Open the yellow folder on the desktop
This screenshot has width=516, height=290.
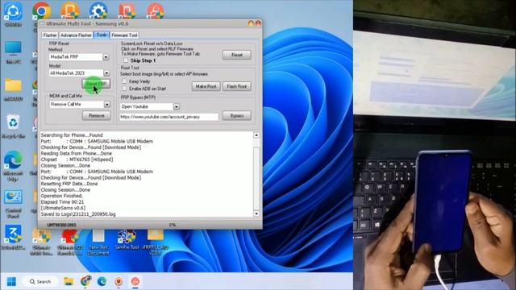tap(13, 89)
